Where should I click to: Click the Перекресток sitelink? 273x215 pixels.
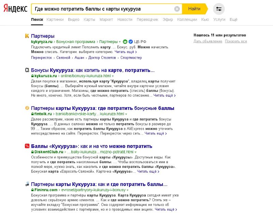coord(41,58)
